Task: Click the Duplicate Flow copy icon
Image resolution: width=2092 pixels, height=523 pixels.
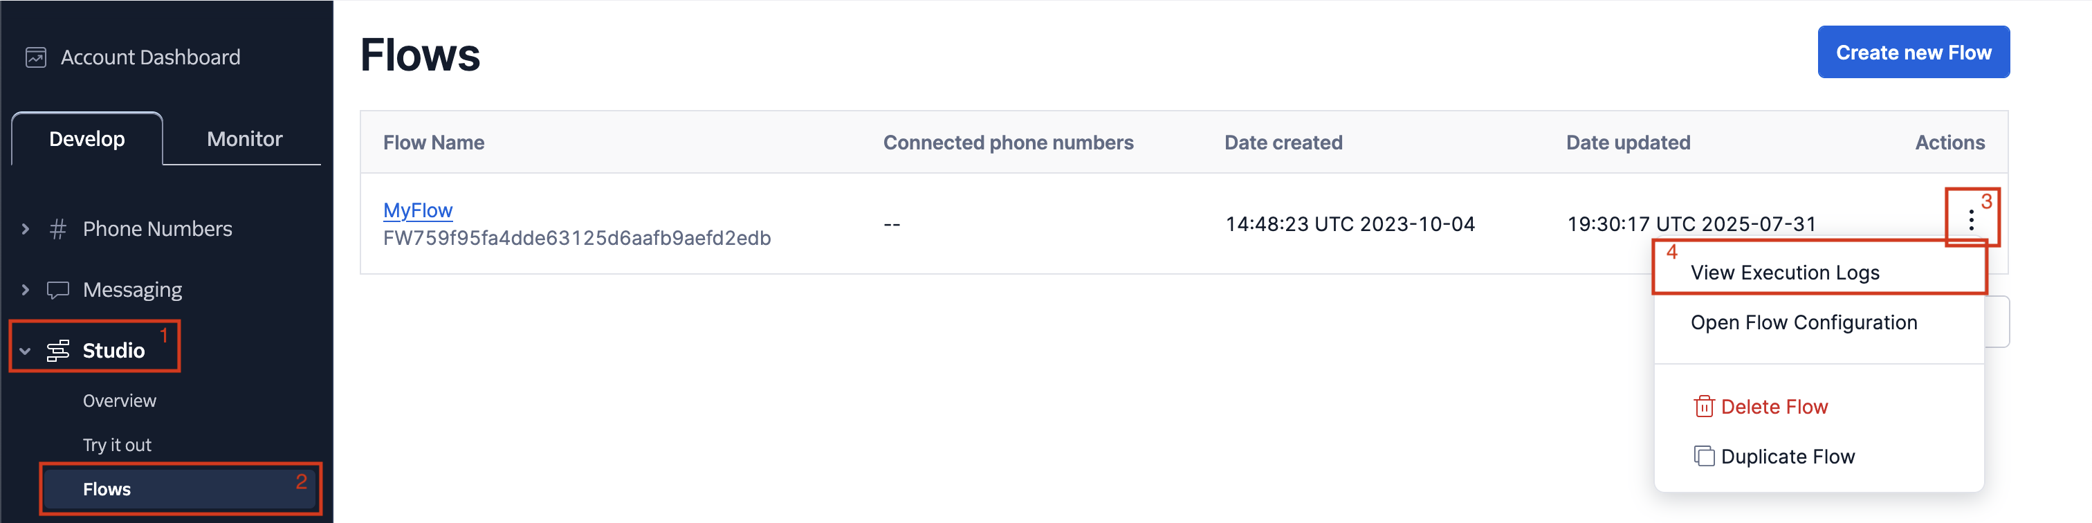Action: pos(1704,456)
